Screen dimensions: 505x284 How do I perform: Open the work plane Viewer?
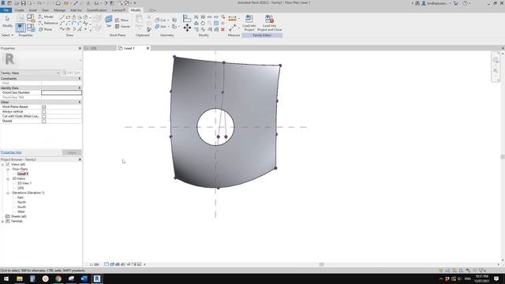[122, 26]
